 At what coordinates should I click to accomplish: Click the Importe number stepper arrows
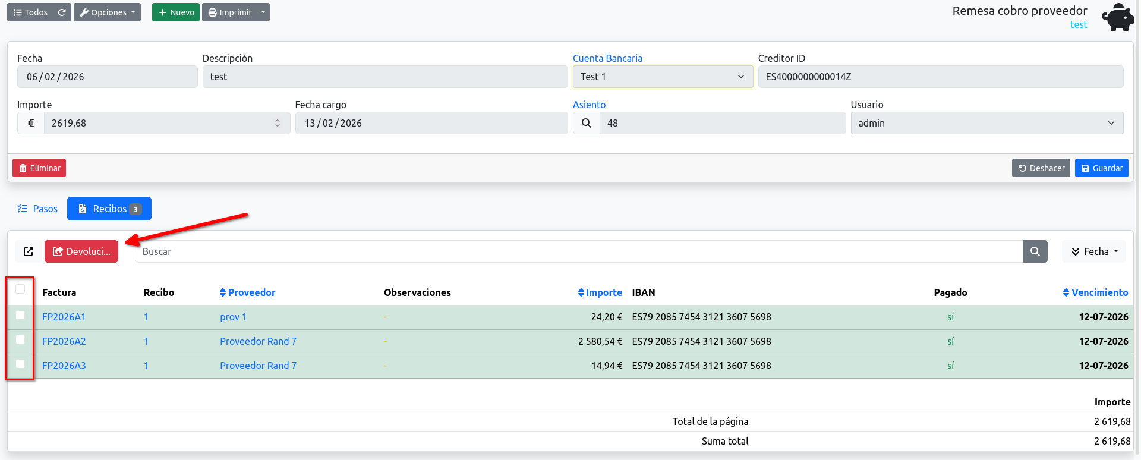[x=278, y=123]
